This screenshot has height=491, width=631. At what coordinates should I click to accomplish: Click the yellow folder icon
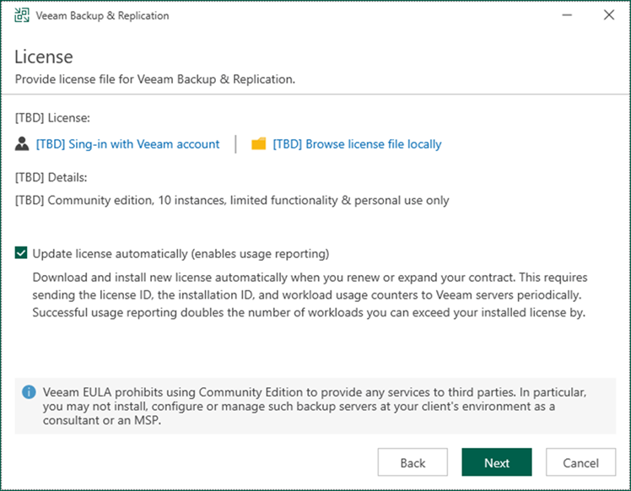[258, 143]
